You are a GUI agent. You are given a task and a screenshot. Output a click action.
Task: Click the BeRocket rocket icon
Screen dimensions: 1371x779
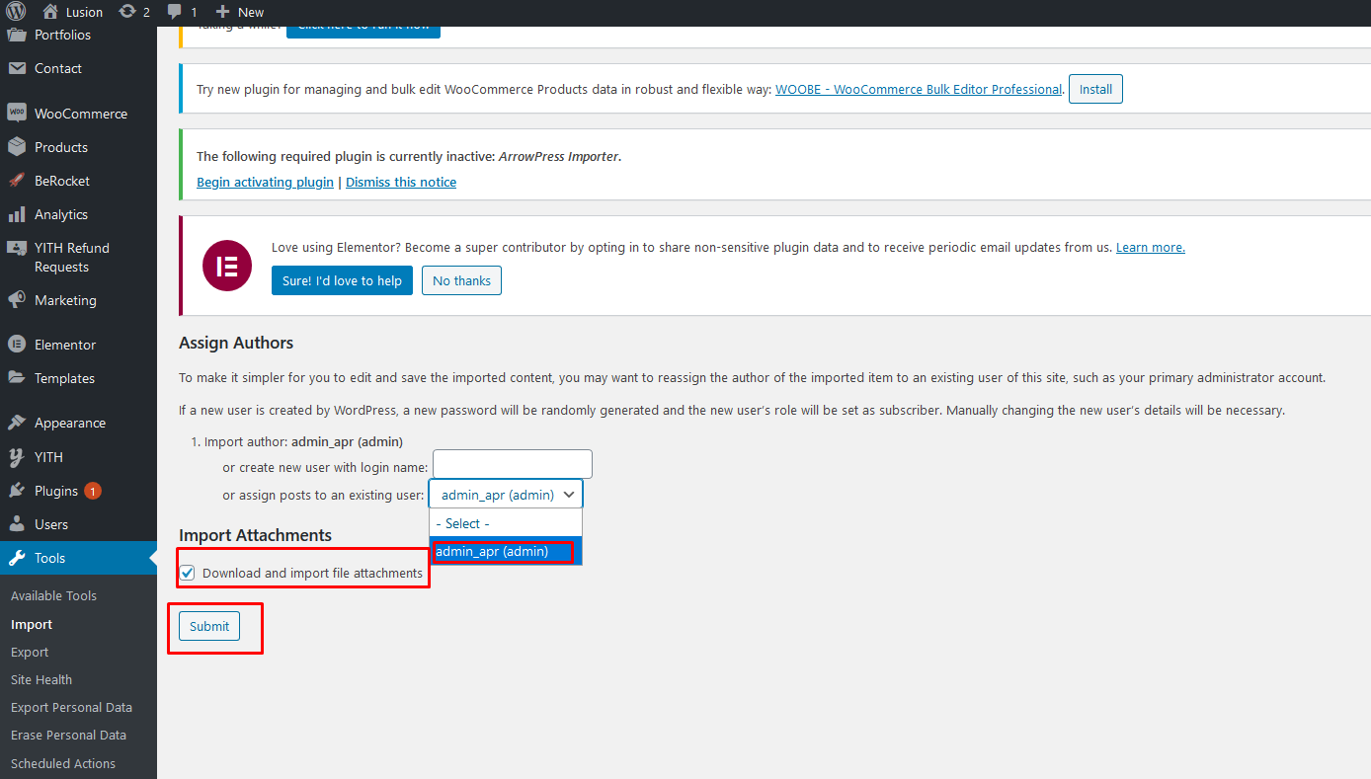(x=17, y=181)
